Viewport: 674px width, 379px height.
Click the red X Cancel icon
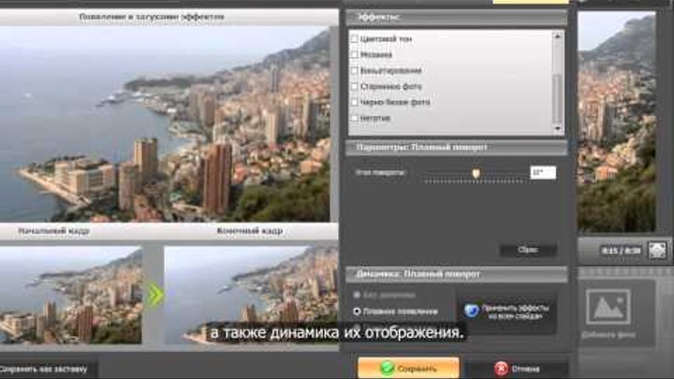(500, 369)
